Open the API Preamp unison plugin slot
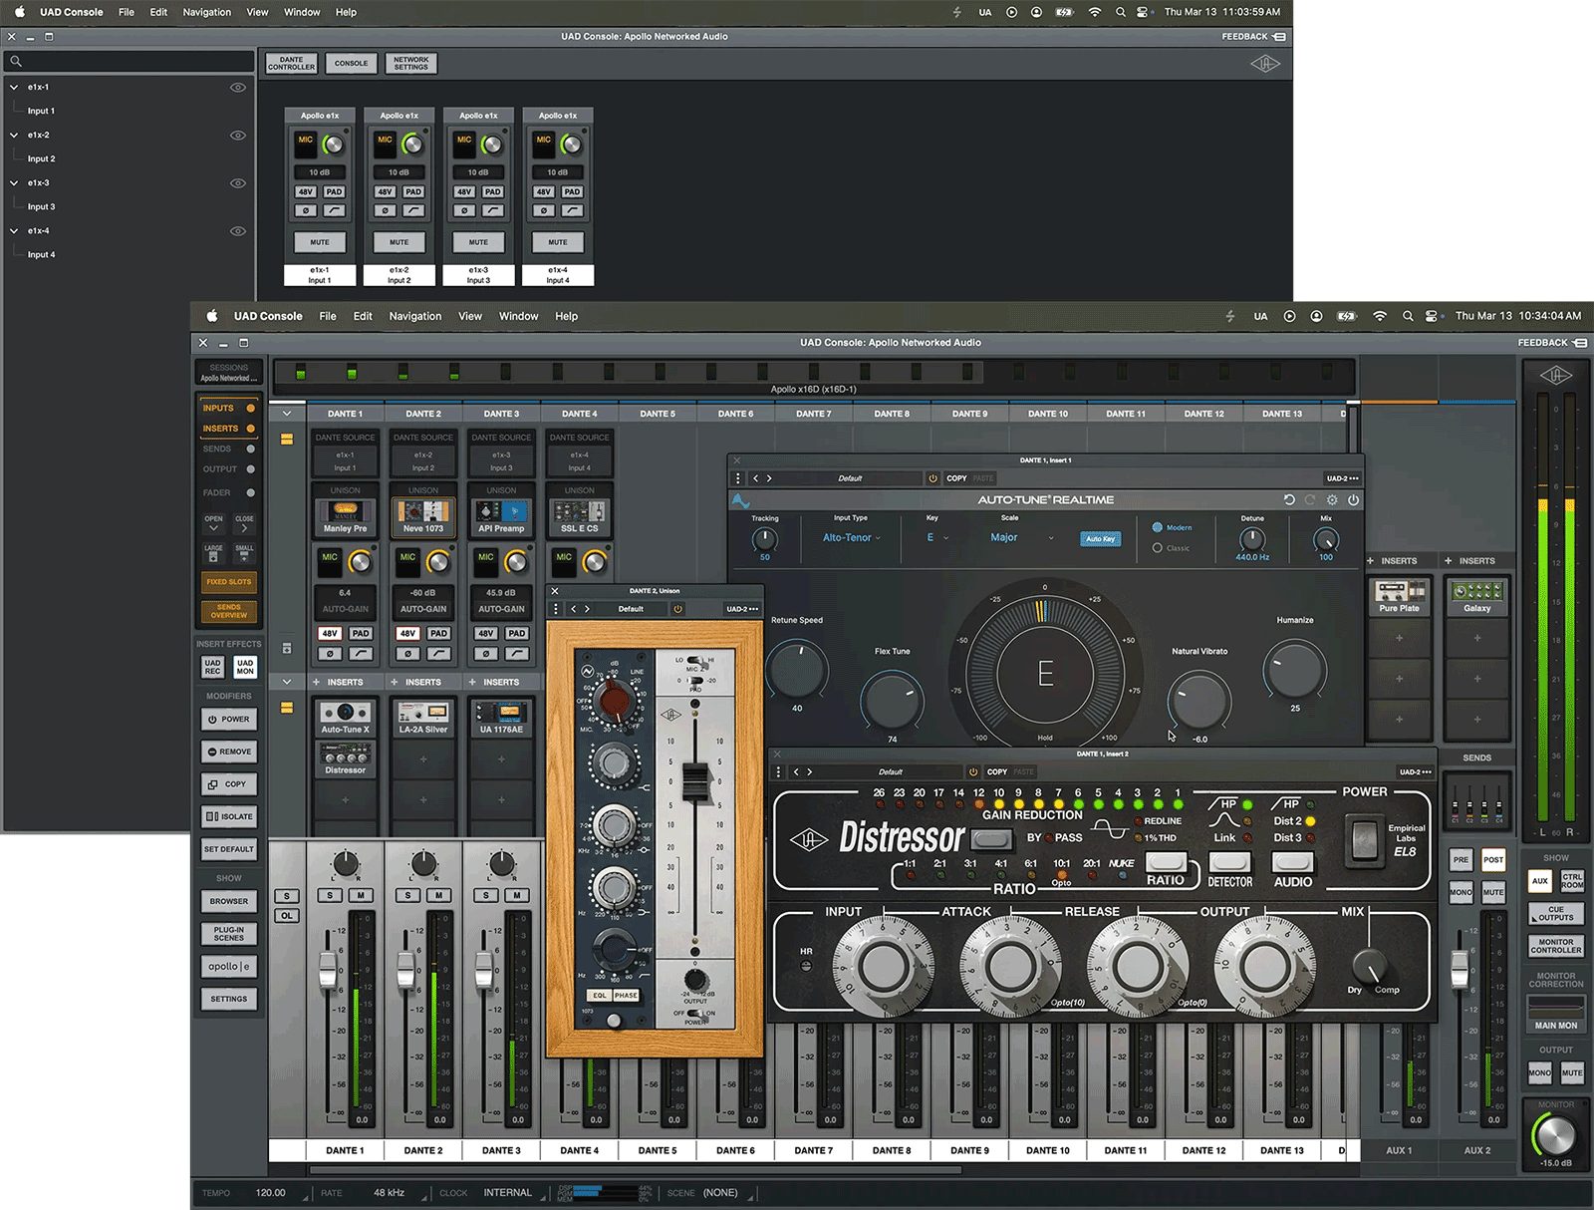The image size is (1594, 1210). [x=501, y=516]
